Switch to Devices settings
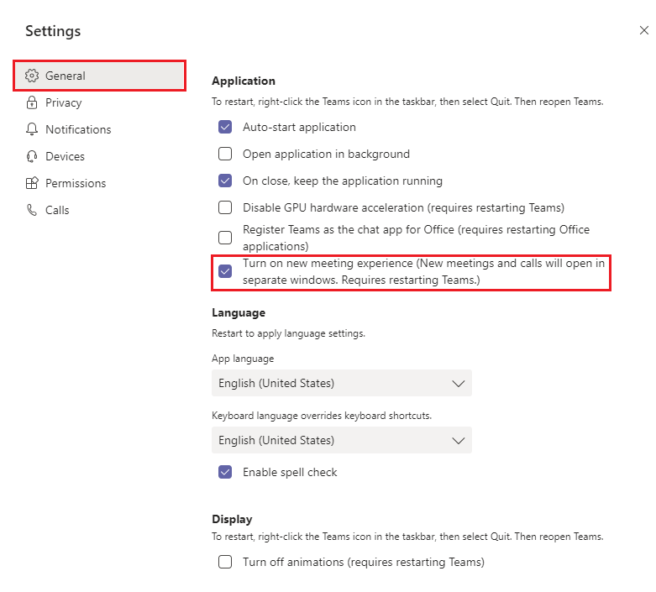656x592 pixels. [100, 156]
